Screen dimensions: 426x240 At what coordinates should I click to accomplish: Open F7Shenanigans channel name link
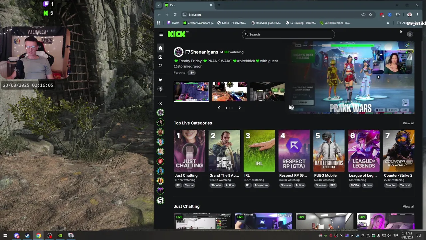[202, 52]
